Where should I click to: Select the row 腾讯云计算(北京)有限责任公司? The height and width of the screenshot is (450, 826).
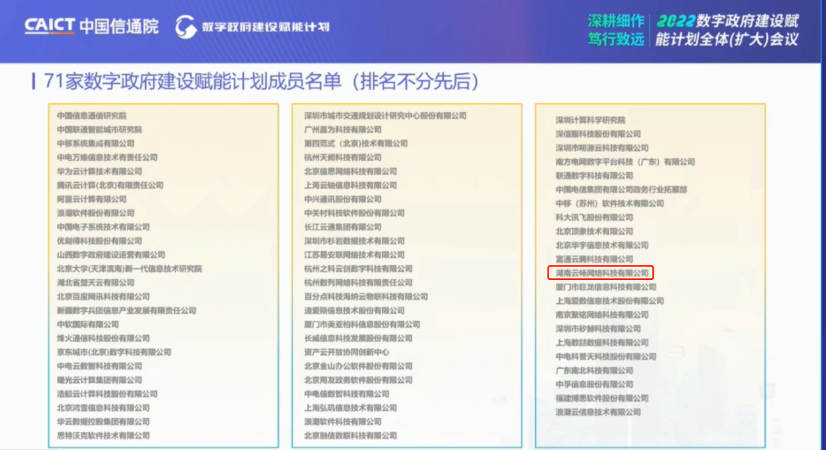pyautogui.click(x=110, y=185)
